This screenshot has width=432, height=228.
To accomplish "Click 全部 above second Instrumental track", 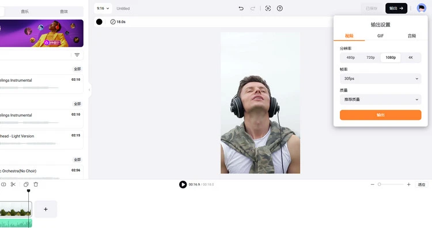I will [x=77, y=104].
